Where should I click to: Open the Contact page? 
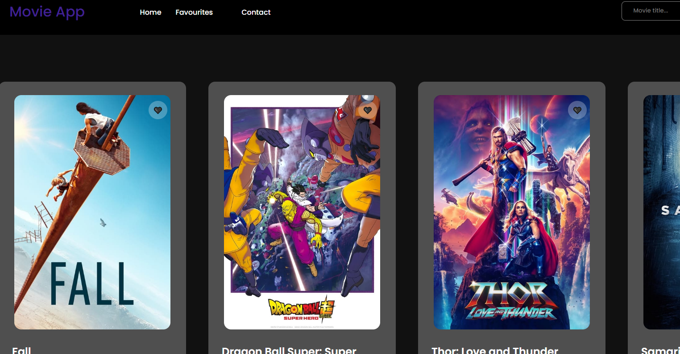tap(256, 12)
